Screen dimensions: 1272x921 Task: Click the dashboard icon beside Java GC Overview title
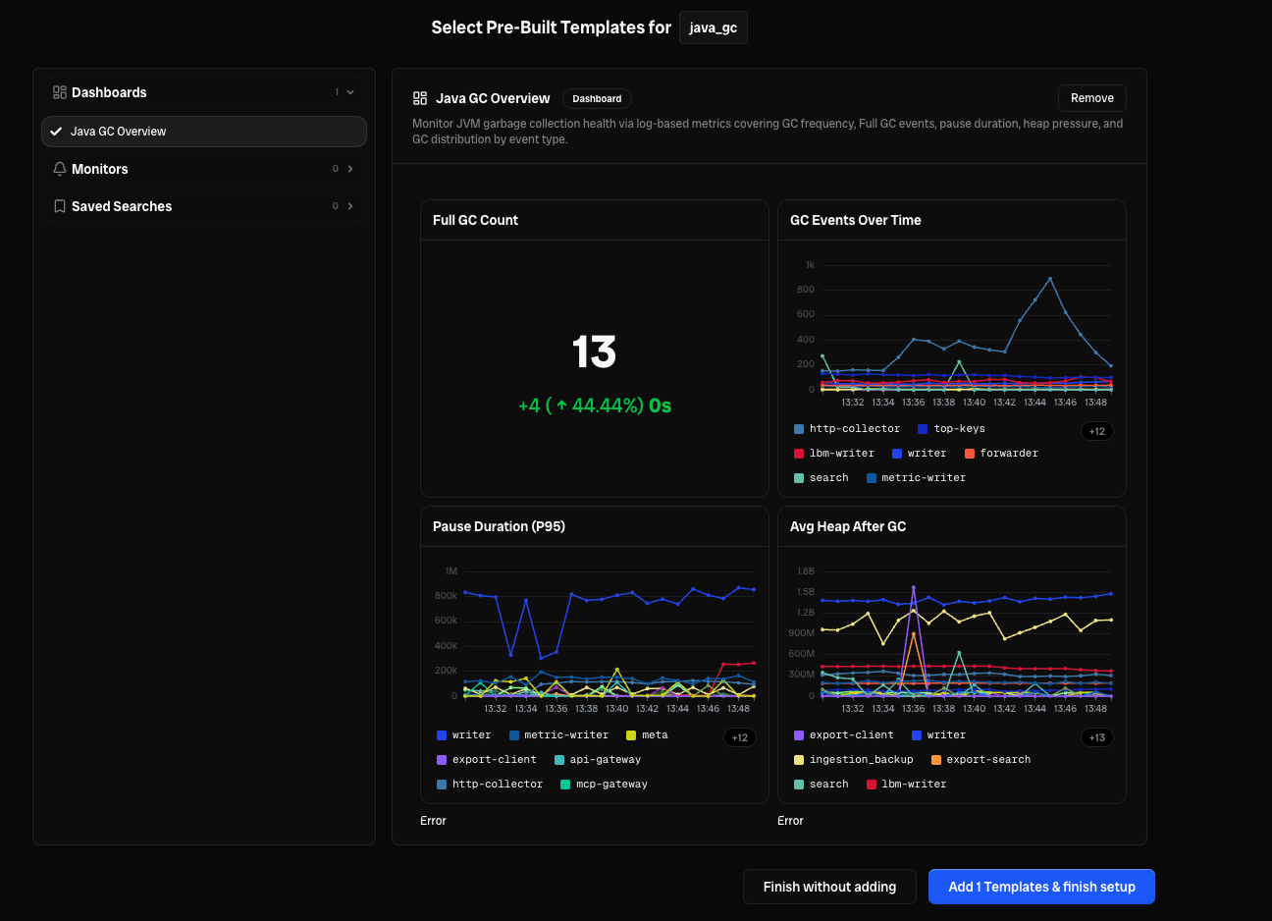pyautogui.click(x=420, y=98)
